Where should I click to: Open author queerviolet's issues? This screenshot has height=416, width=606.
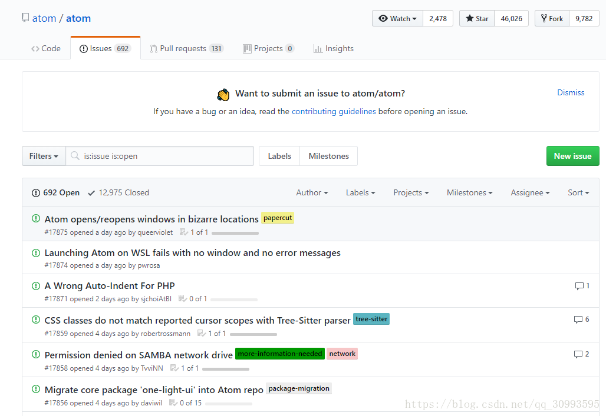click(x=155, y=232)
